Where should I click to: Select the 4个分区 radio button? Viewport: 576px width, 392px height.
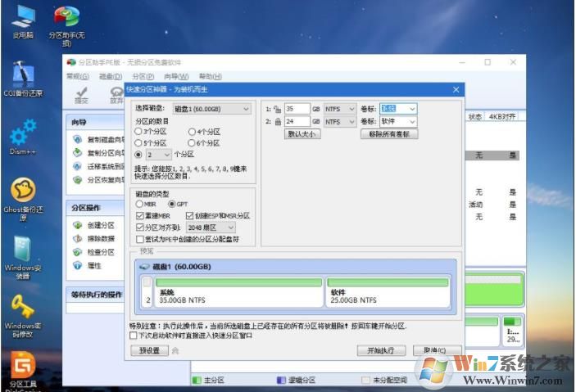[192, 132]
